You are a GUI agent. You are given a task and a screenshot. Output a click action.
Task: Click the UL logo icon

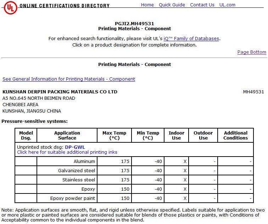pyautogui.click(x=10, y=8)
